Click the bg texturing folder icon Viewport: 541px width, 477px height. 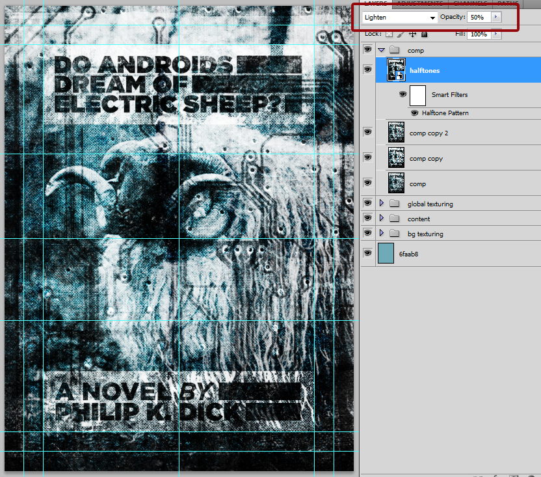394,234
